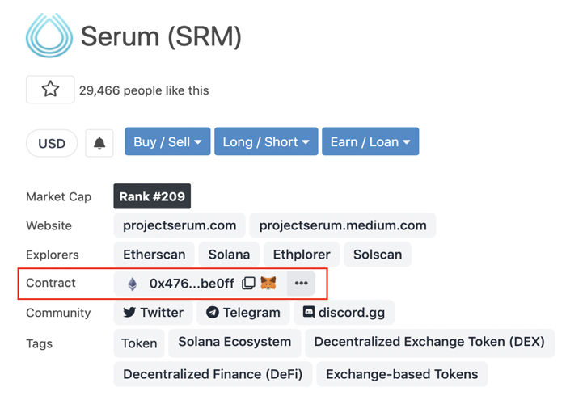The width and height of the screenshot is (566, 404).
Task: Open the discord.gg community link
Action: tap(344, 313)
